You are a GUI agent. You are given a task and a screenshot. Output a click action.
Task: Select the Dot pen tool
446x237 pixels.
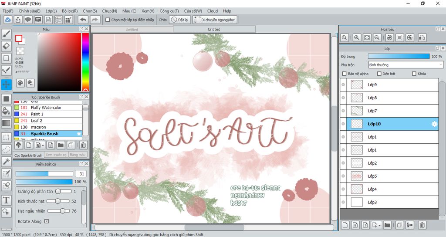[x=6, y=70]
